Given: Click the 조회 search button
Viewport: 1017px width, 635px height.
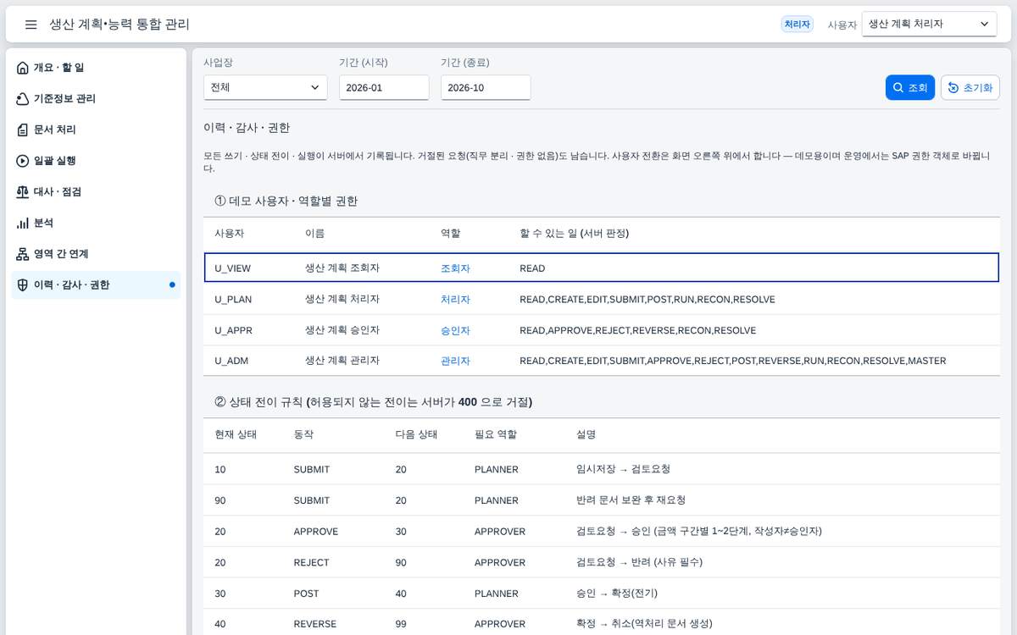Looking at the screenshot, I should point(910,88).
